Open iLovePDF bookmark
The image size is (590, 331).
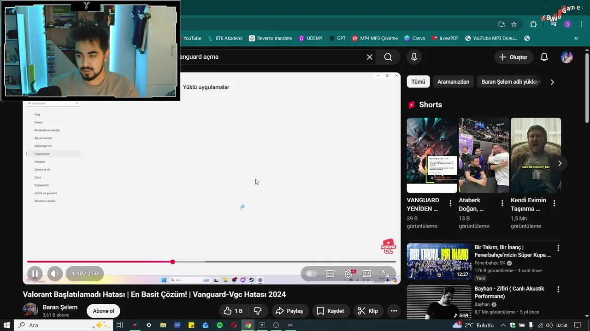pyautogui.click(x=445, y=38)
